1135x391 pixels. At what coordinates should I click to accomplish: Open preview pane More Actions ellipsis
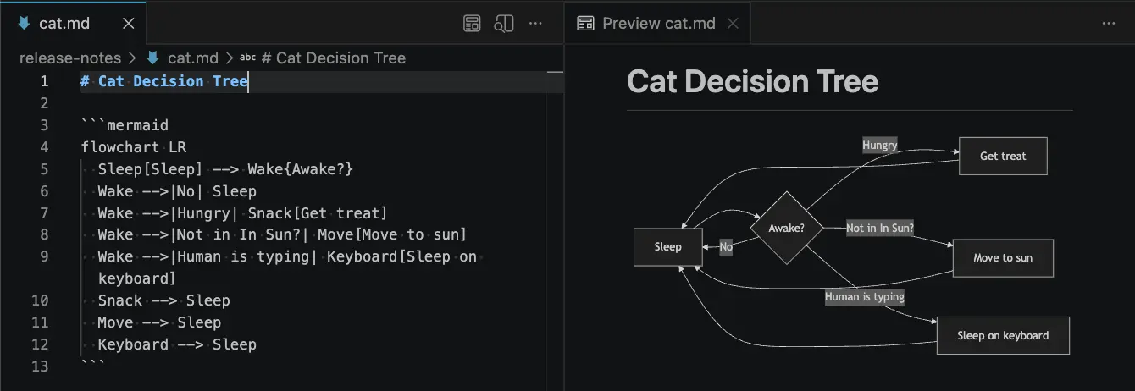1109,24
